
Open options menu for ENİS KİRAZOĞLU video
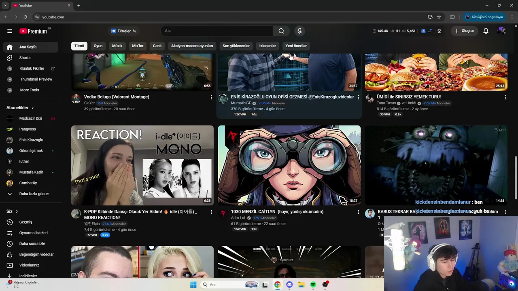tap(358, 97)
